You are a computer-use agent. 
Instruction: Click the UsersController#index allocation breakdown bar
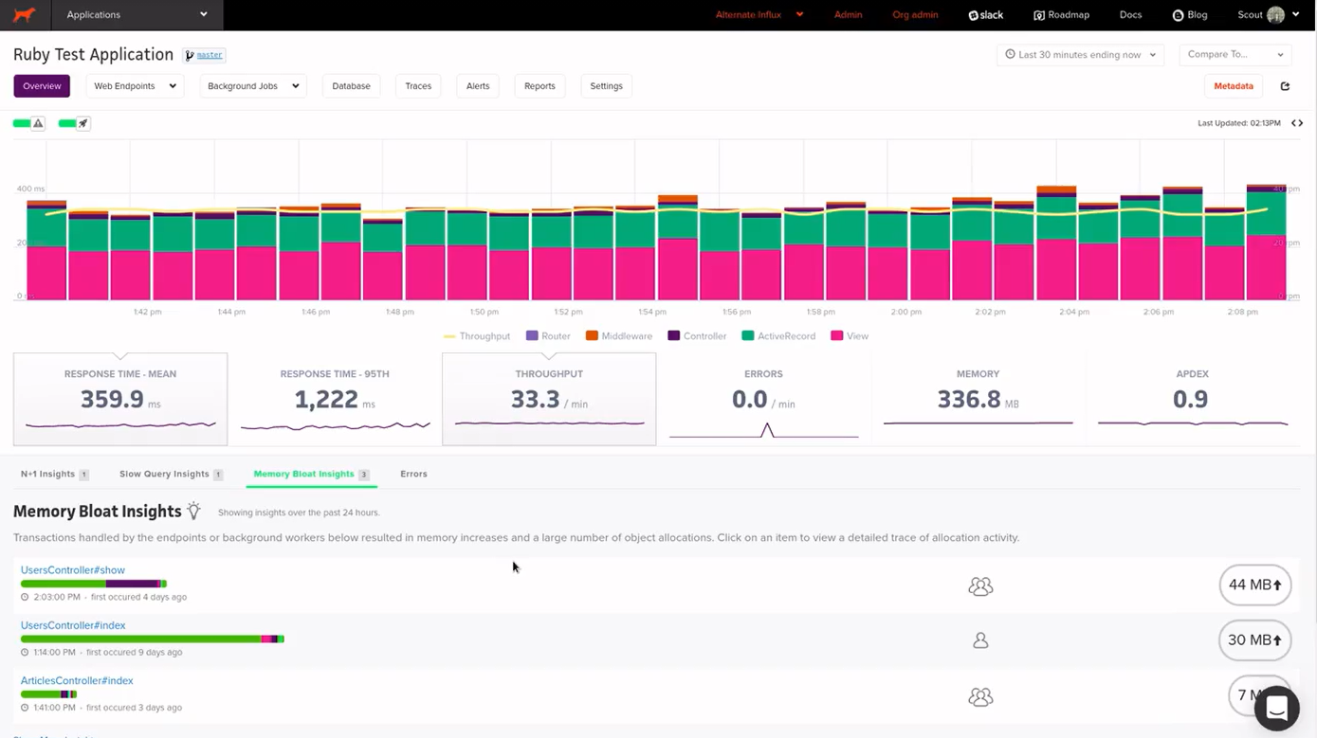tap(153, 639)
